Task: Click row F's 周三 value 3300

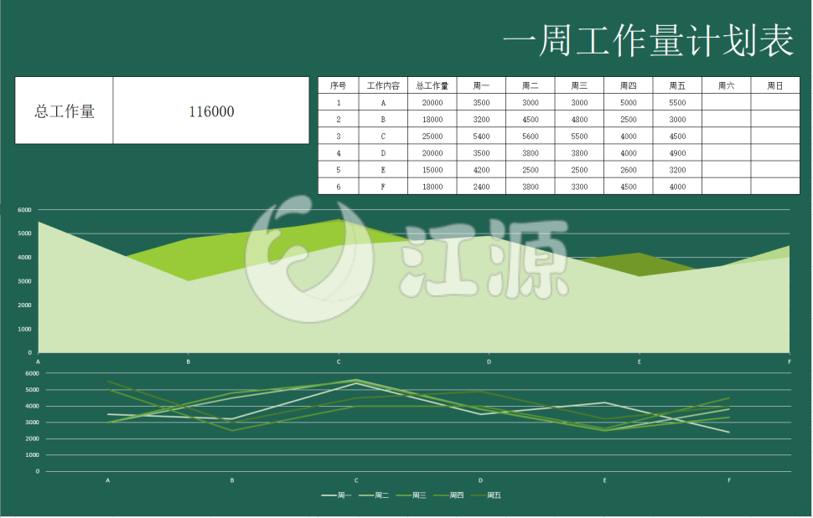Action: (x=579, y=187)
